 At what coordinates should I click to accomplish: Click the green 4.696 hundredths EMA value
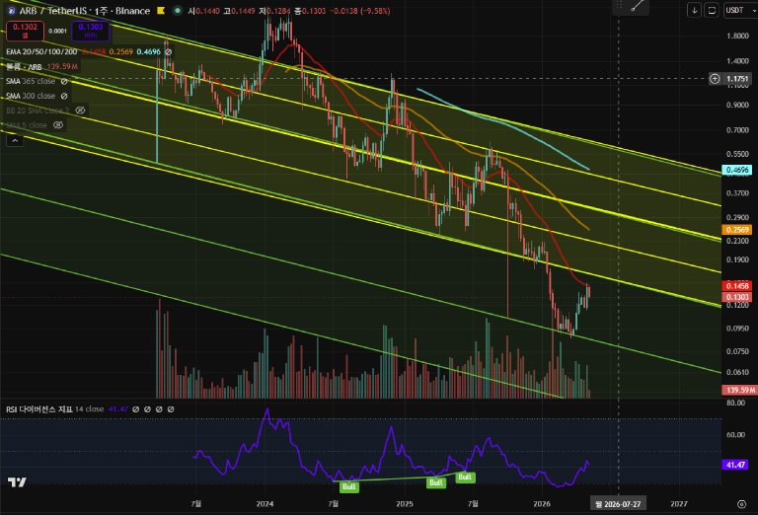[148, 51]
